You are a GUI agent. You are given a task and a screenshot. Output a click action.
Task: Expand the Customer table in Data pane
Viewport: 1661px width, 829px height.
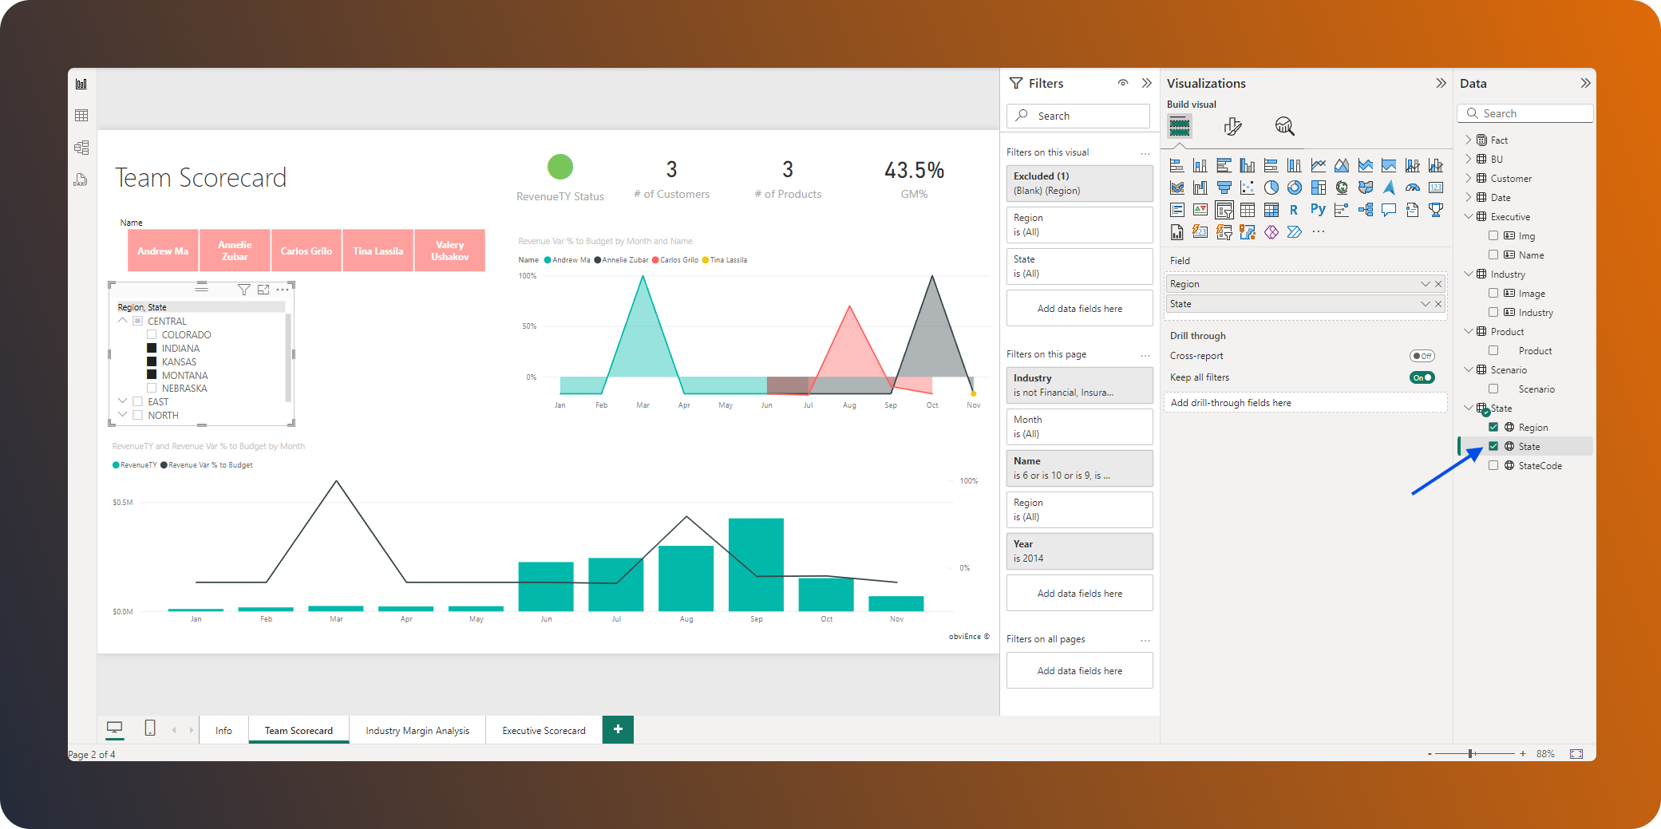click(1469, 178)
